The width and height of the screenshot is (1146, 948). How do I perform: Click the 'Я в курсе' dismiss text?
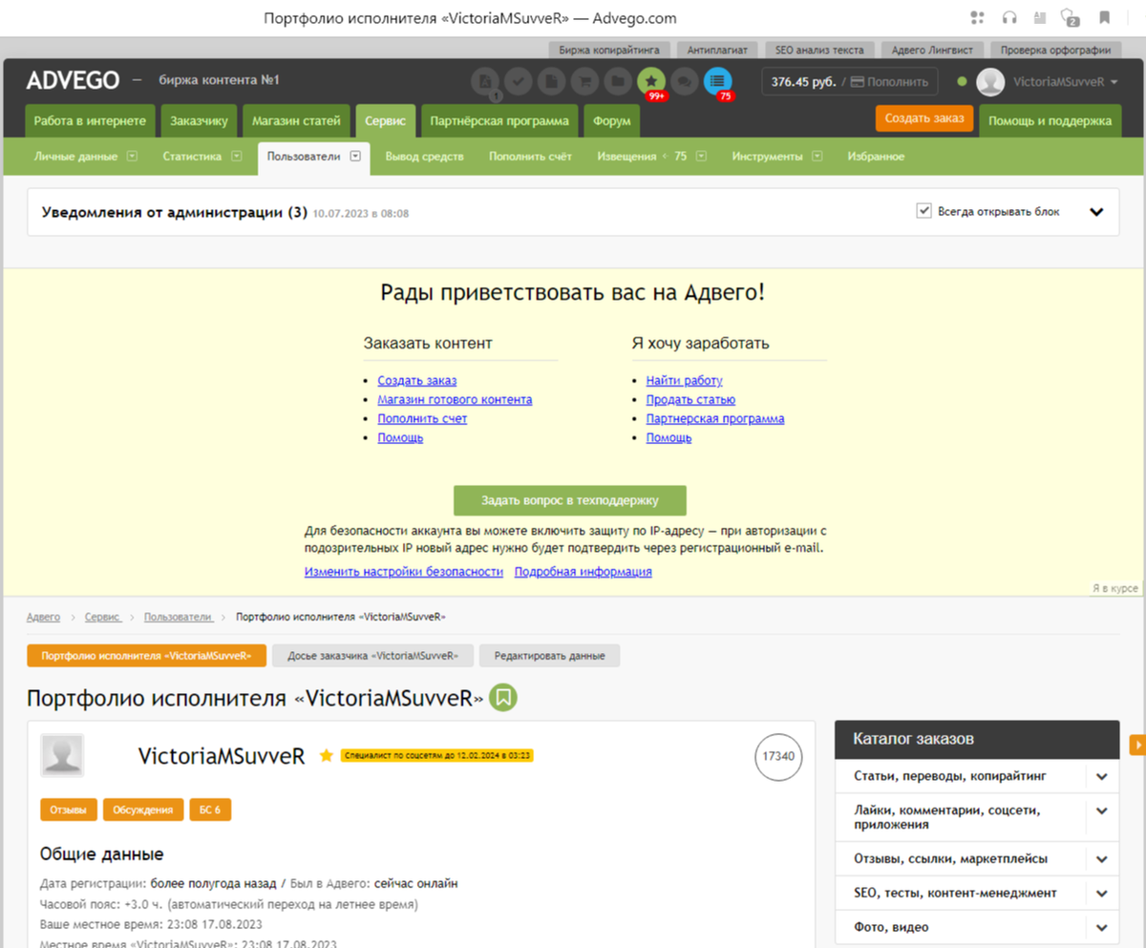(x=1114, y=589)
